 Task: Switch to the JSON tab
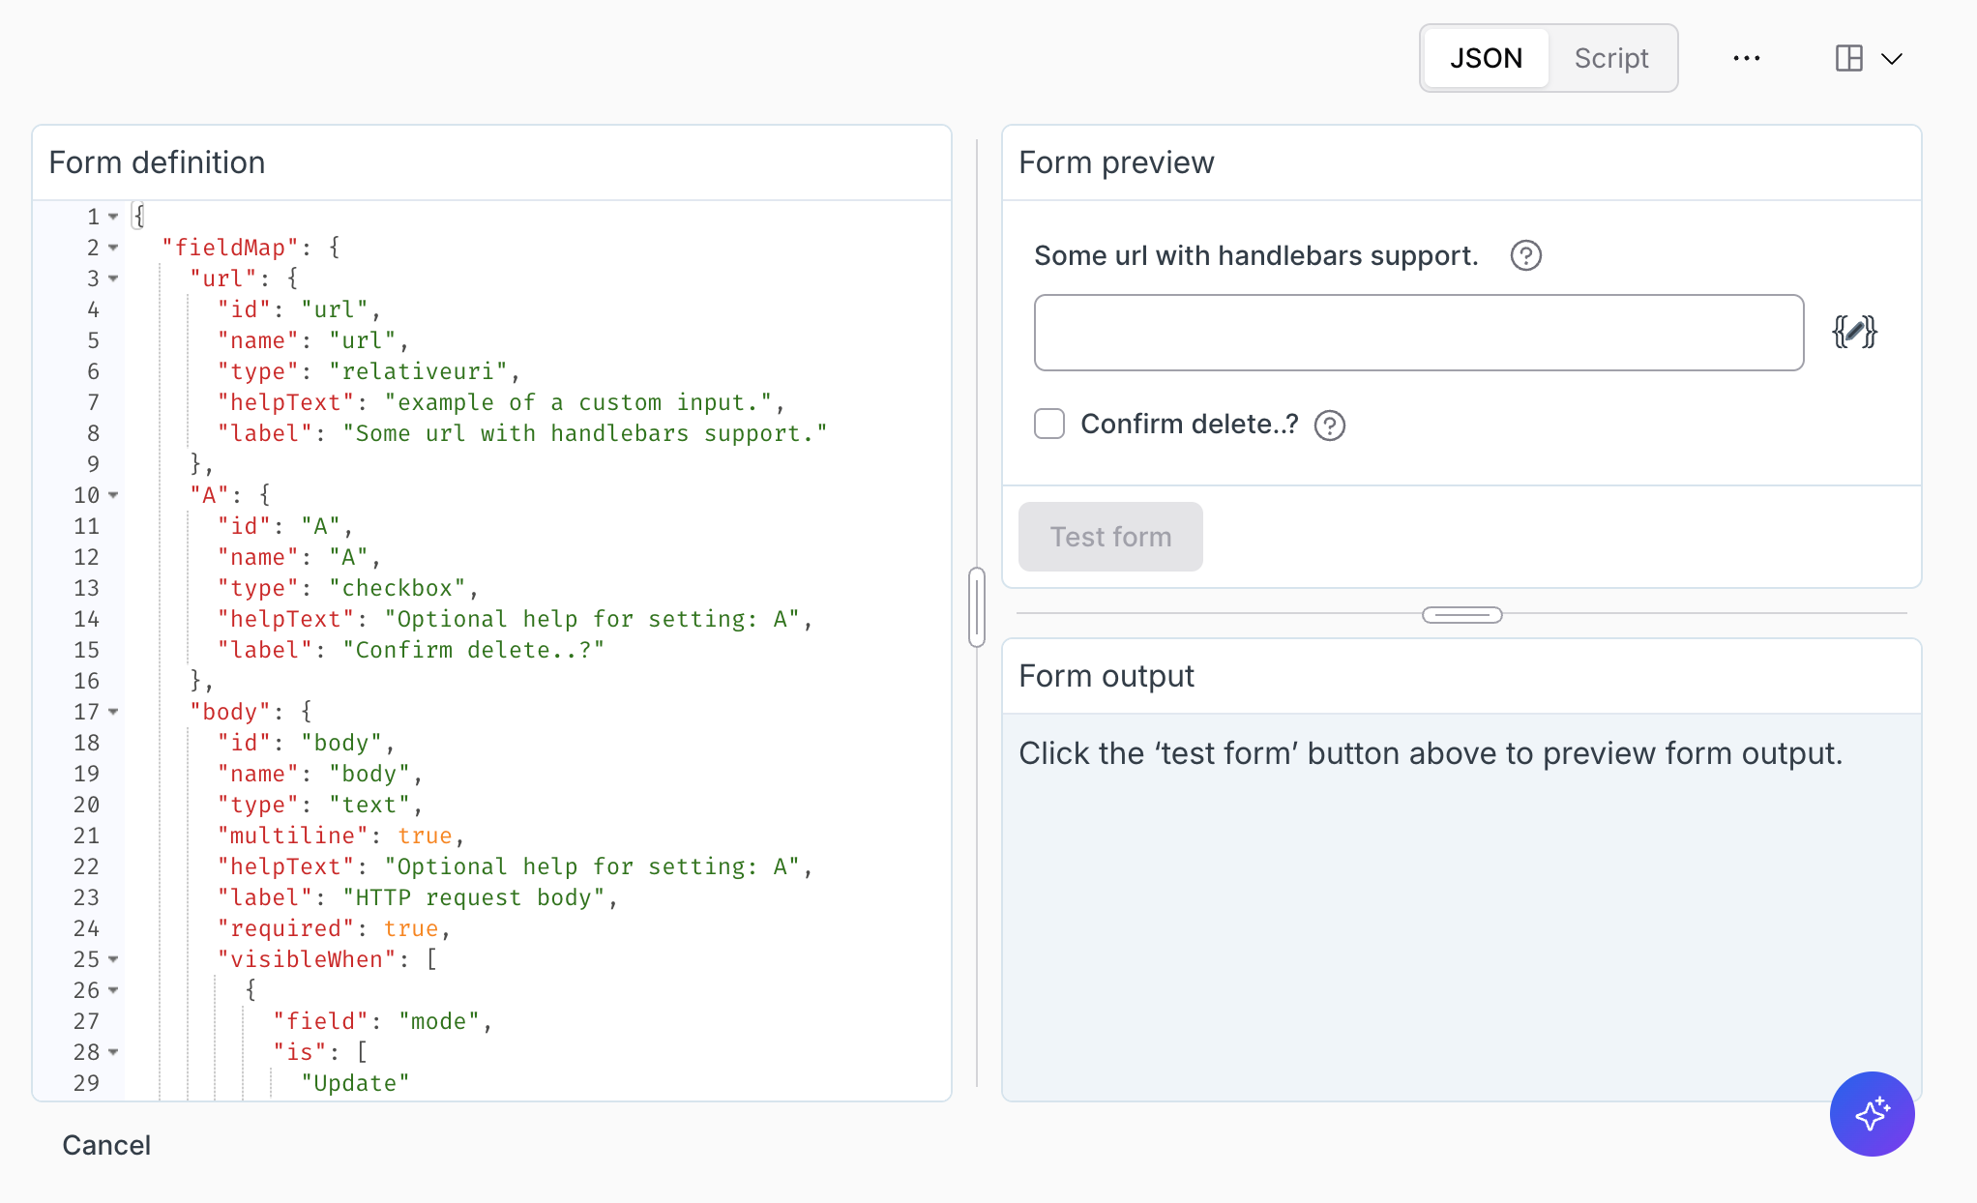(1486, 58)
